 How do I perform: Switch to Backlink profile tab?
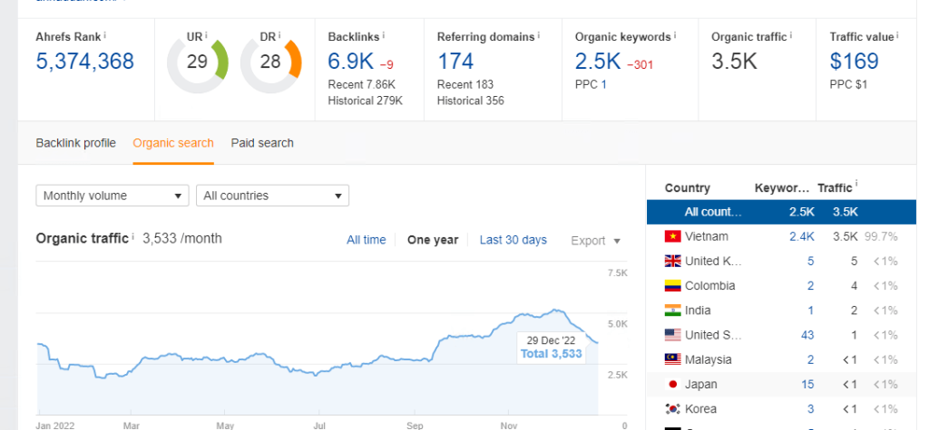[76, 143]
